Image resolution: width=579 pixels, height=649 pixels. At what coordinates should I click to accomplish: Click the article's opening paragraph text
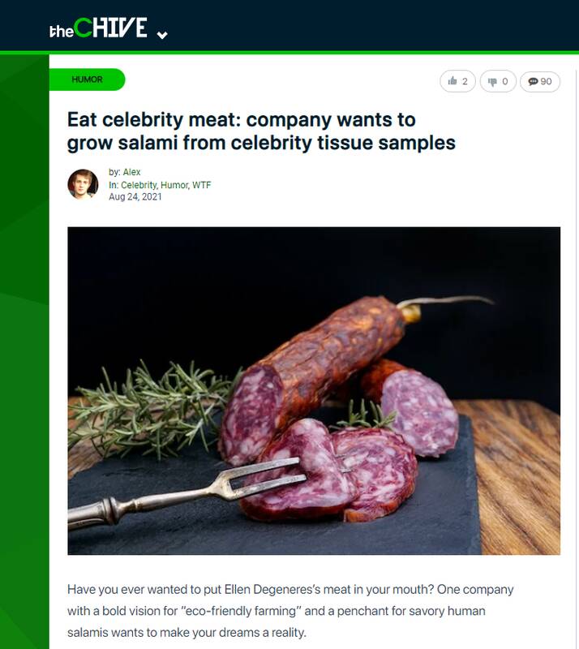tap(292, 611)
